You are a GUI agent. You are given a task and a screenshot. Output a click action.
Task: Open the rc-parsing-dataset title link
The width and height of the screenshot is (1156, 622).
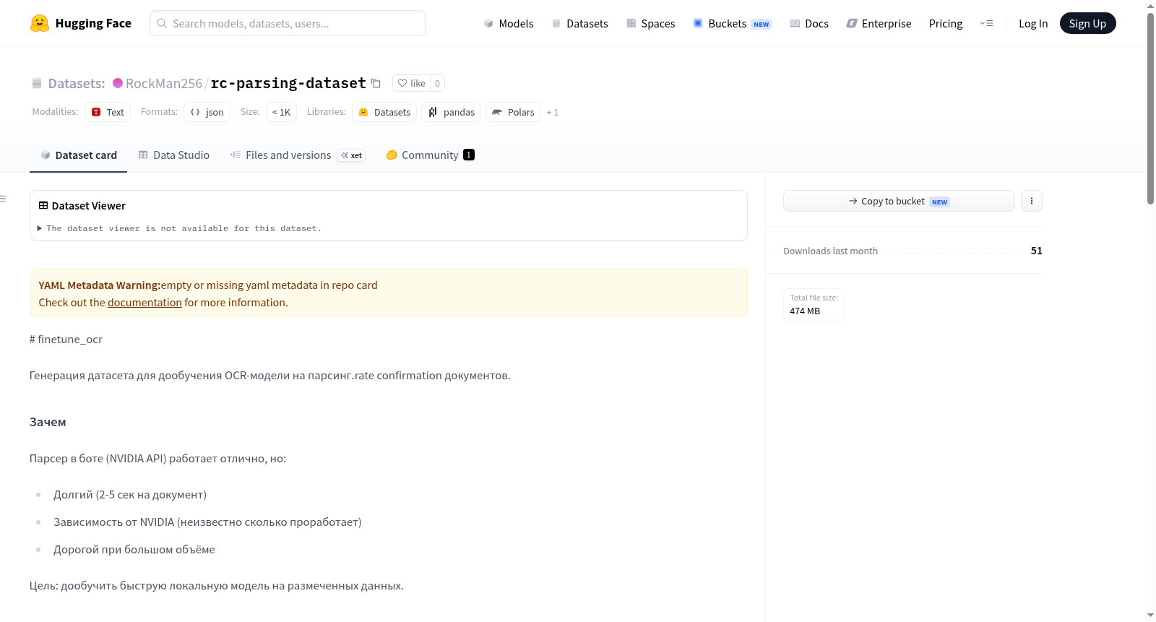tap(288, 83)
